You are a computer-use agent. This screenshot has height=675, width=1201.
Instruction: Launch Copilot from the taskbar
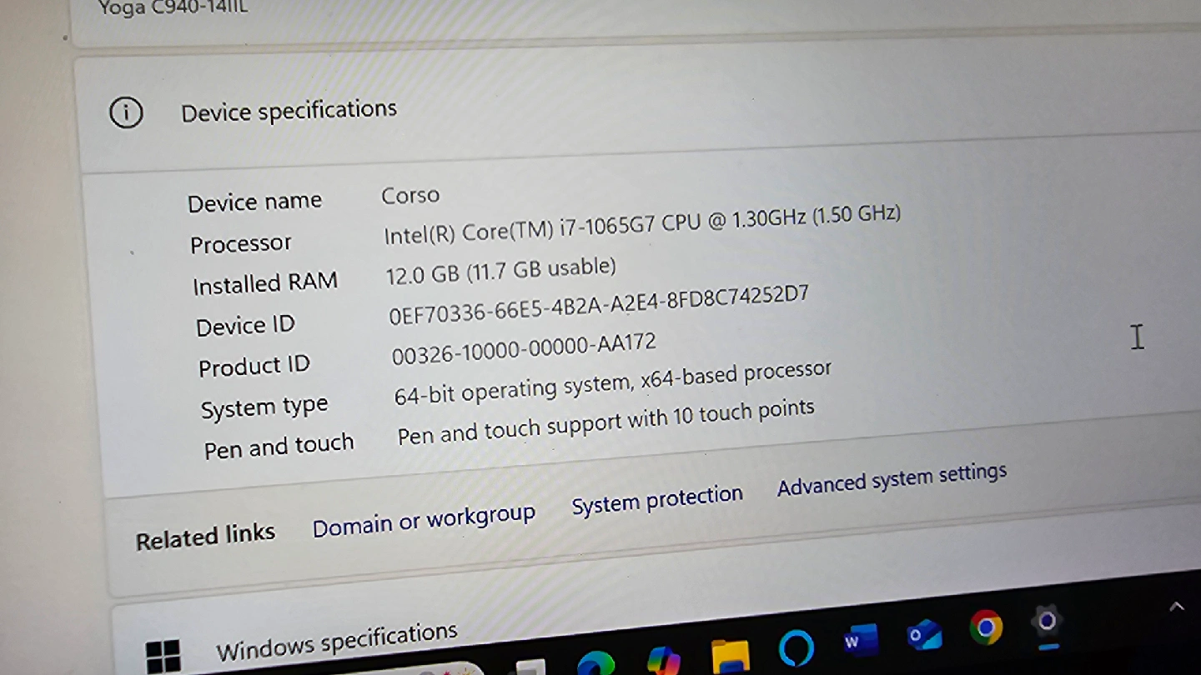coord(664,661)
